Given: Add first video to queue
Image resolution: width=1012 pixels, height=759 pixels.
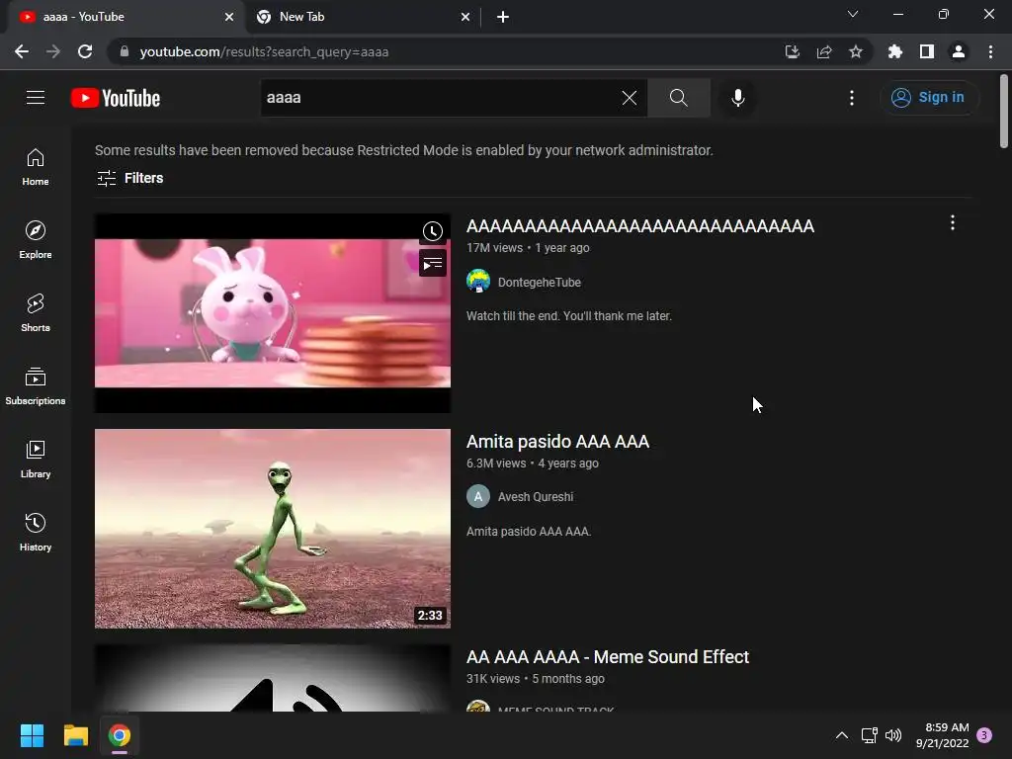Looking at the screenshot, I should [x=433, y=263].
